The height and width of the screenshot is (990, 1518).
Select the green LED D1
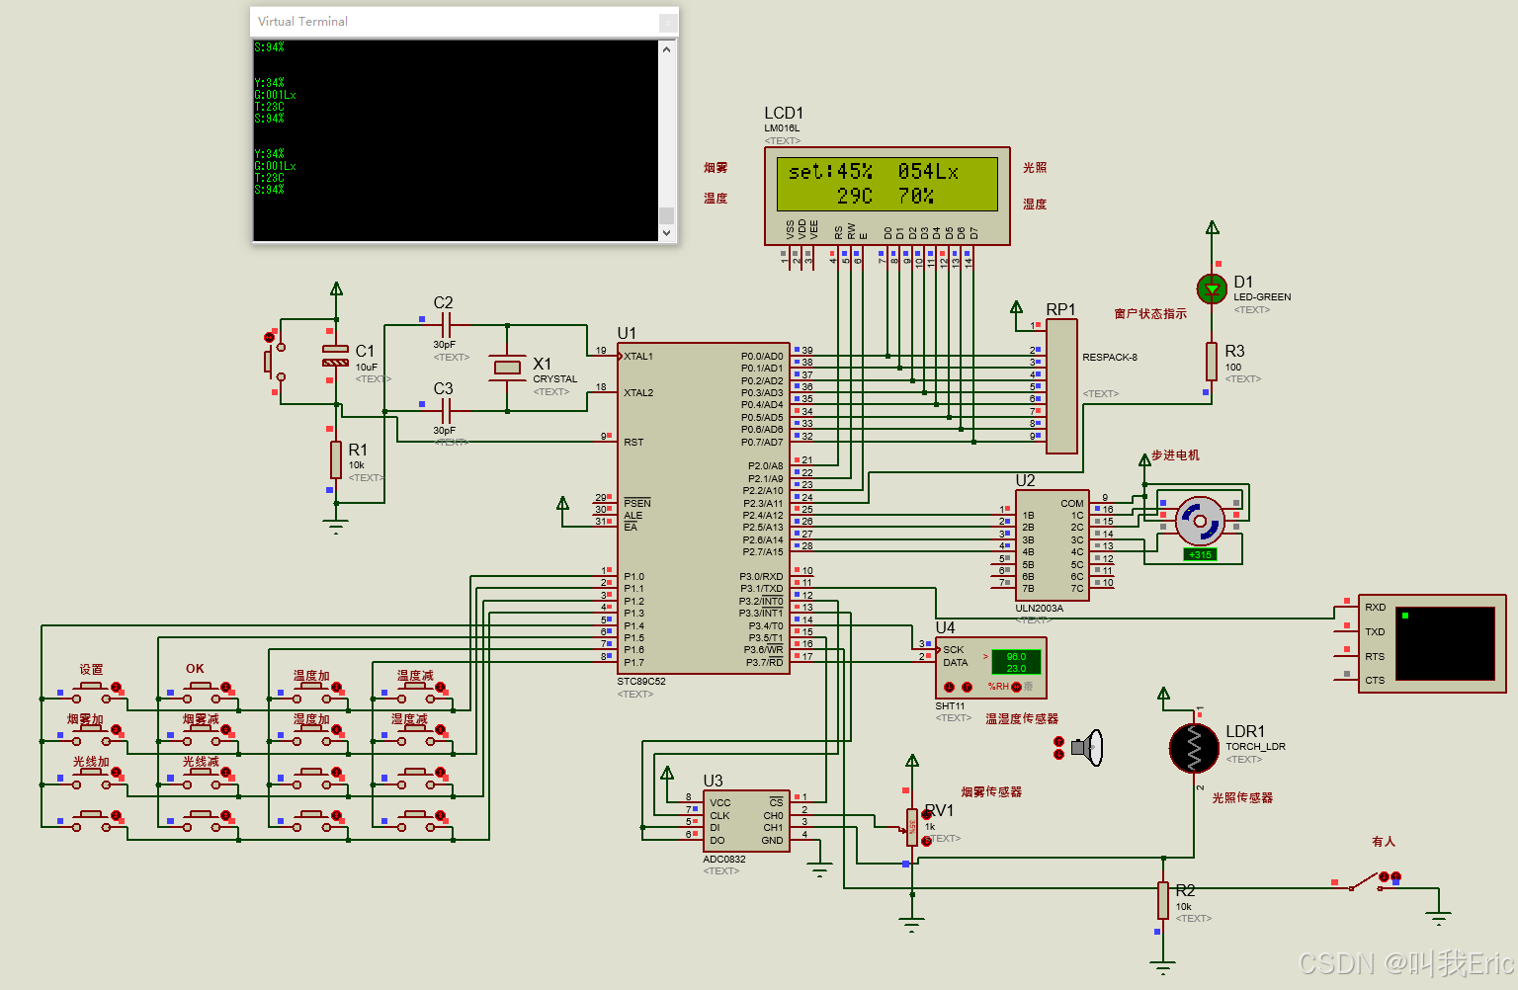click(x=1212, y=289)
